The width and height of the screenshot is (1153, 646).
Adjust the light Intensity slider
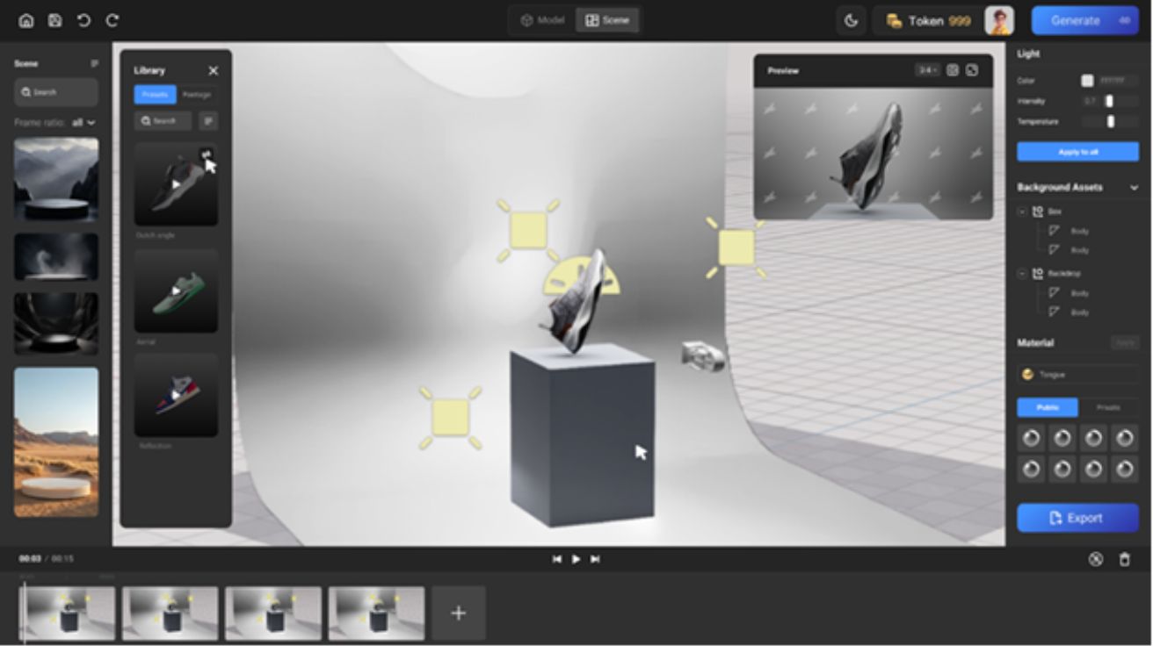(x=1109, y=103)
